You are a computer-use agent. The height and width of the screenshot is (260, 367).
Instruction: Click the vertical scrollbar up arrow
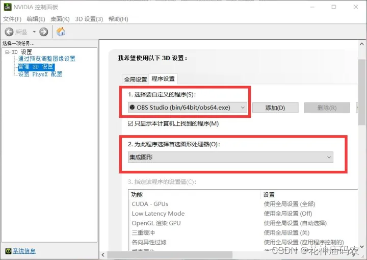[362, 44]
